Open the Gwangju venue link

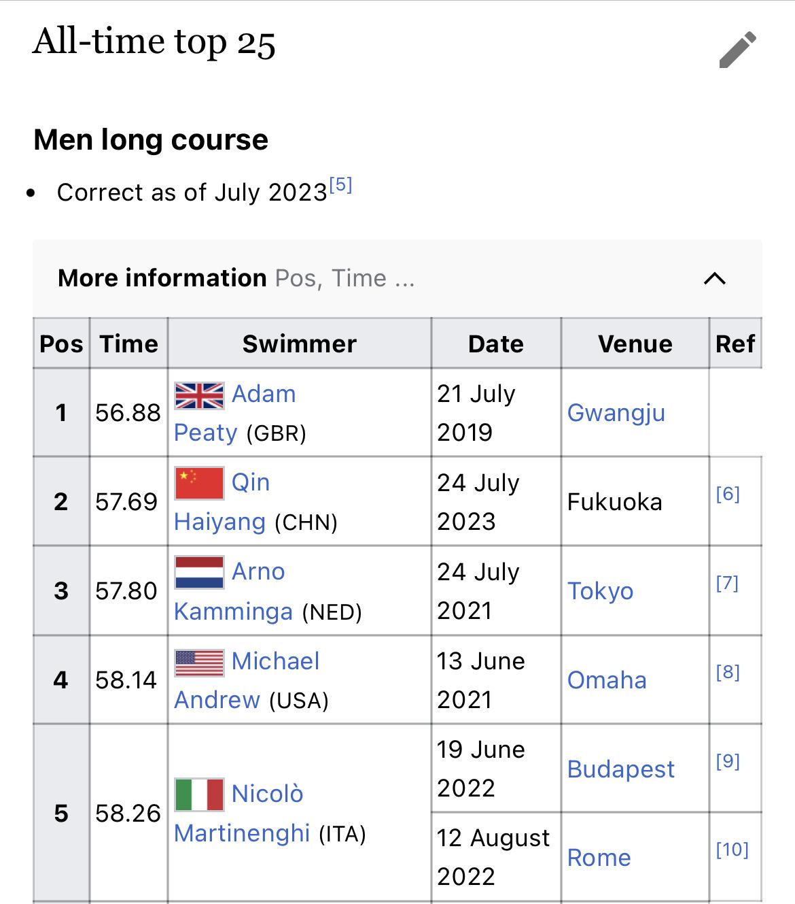pyautogui.click(x=616, y=413)
